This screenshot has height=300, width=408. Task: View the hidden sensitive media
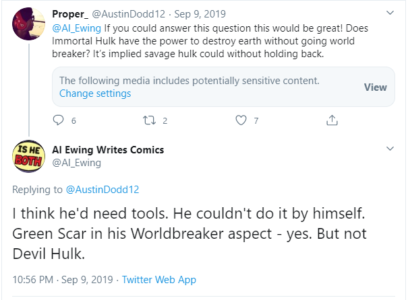tap(375, 87)
